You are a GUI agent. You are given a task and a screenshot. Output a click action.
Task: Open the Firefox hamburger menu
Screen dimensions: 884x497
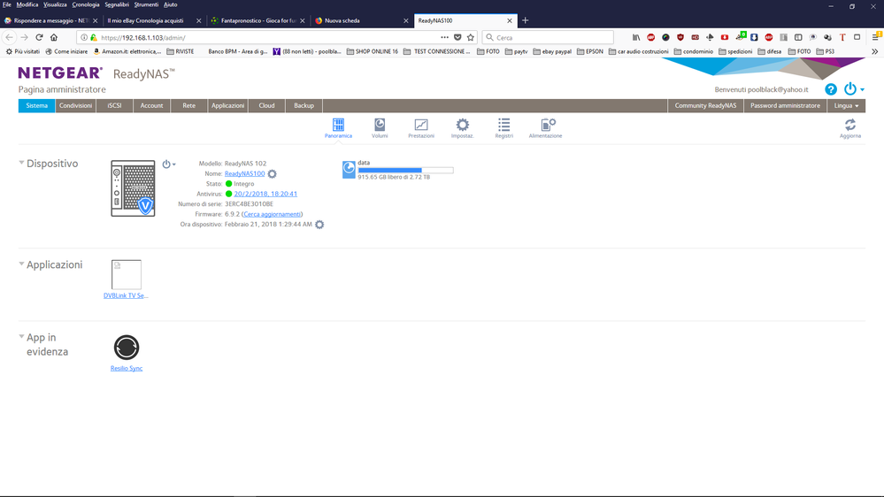pyautogui.click(x=875, y=37)
